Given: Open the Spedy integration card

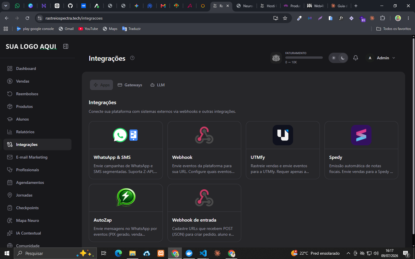Looking at the screenshot, I should pos(361,150).
